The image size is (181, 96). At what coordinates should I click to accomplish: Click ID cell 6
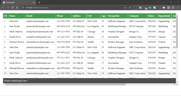coord(5,47)
